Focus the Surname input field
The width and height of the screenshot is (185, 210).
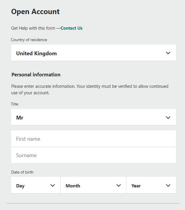[x=94, y=155]
